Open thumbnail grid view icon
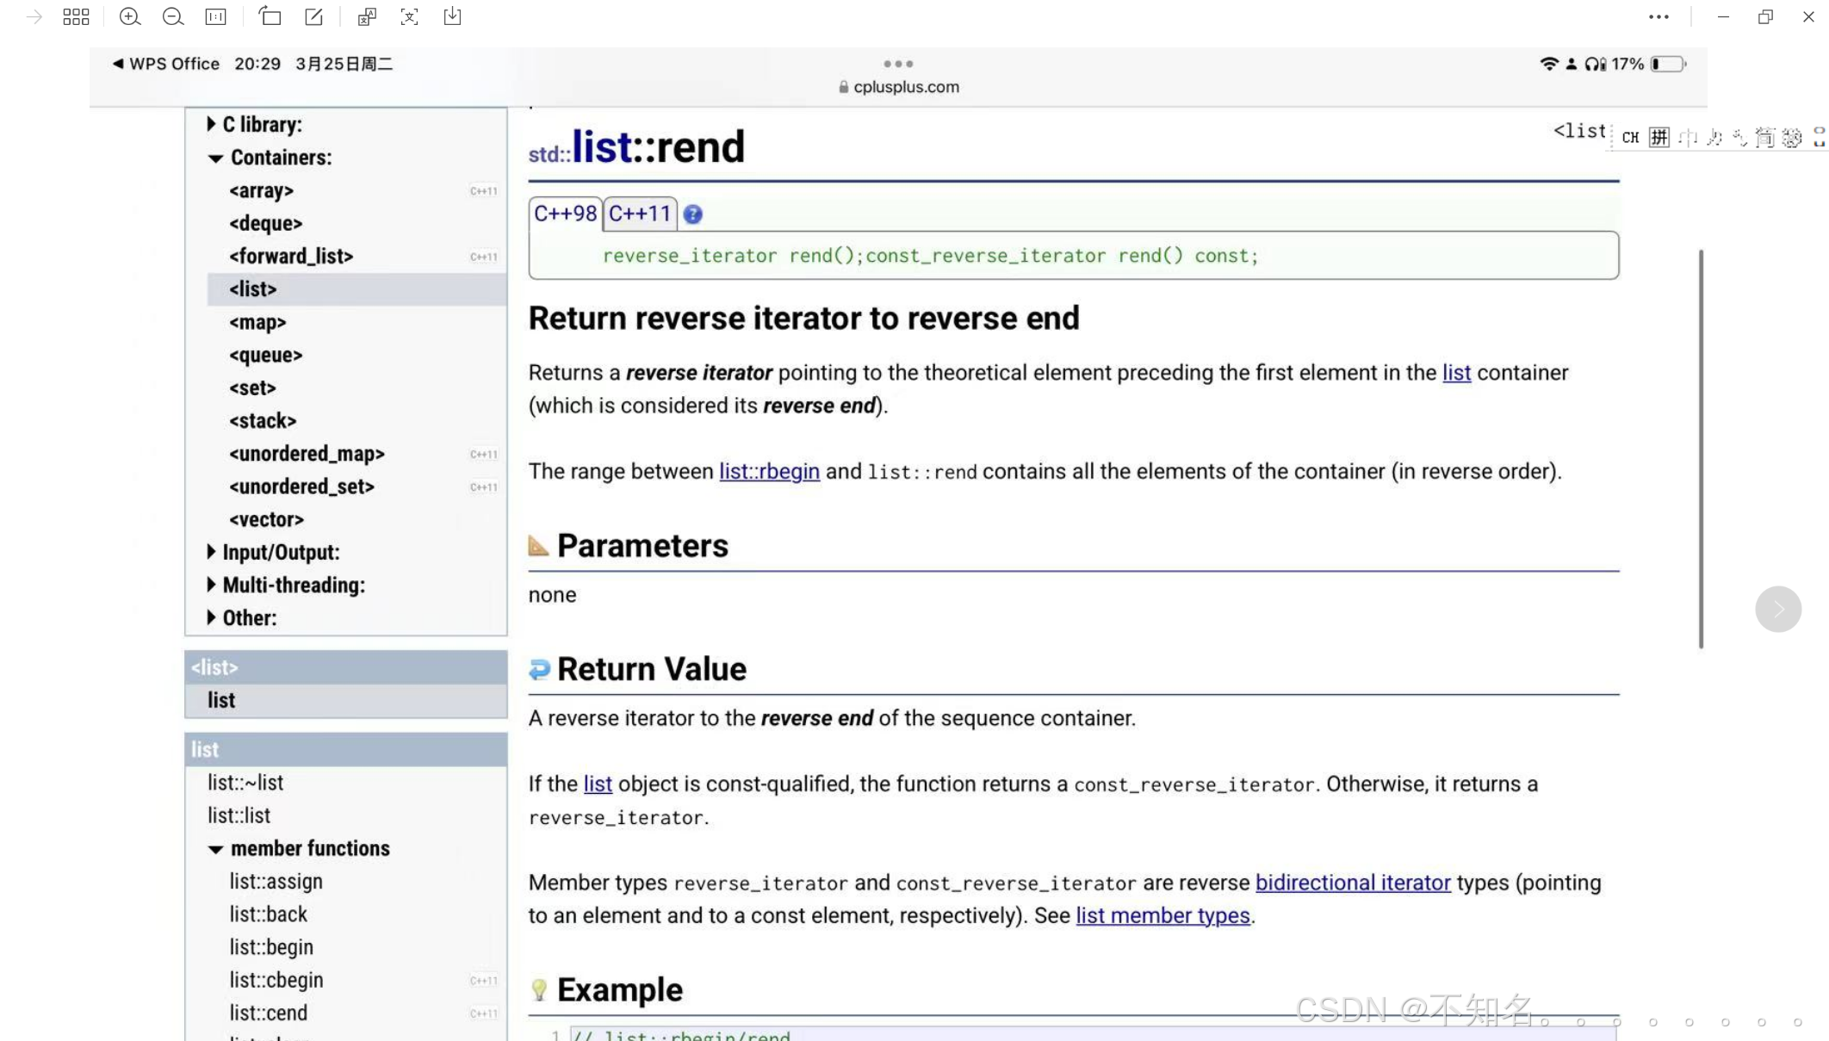 pos(76,17)
